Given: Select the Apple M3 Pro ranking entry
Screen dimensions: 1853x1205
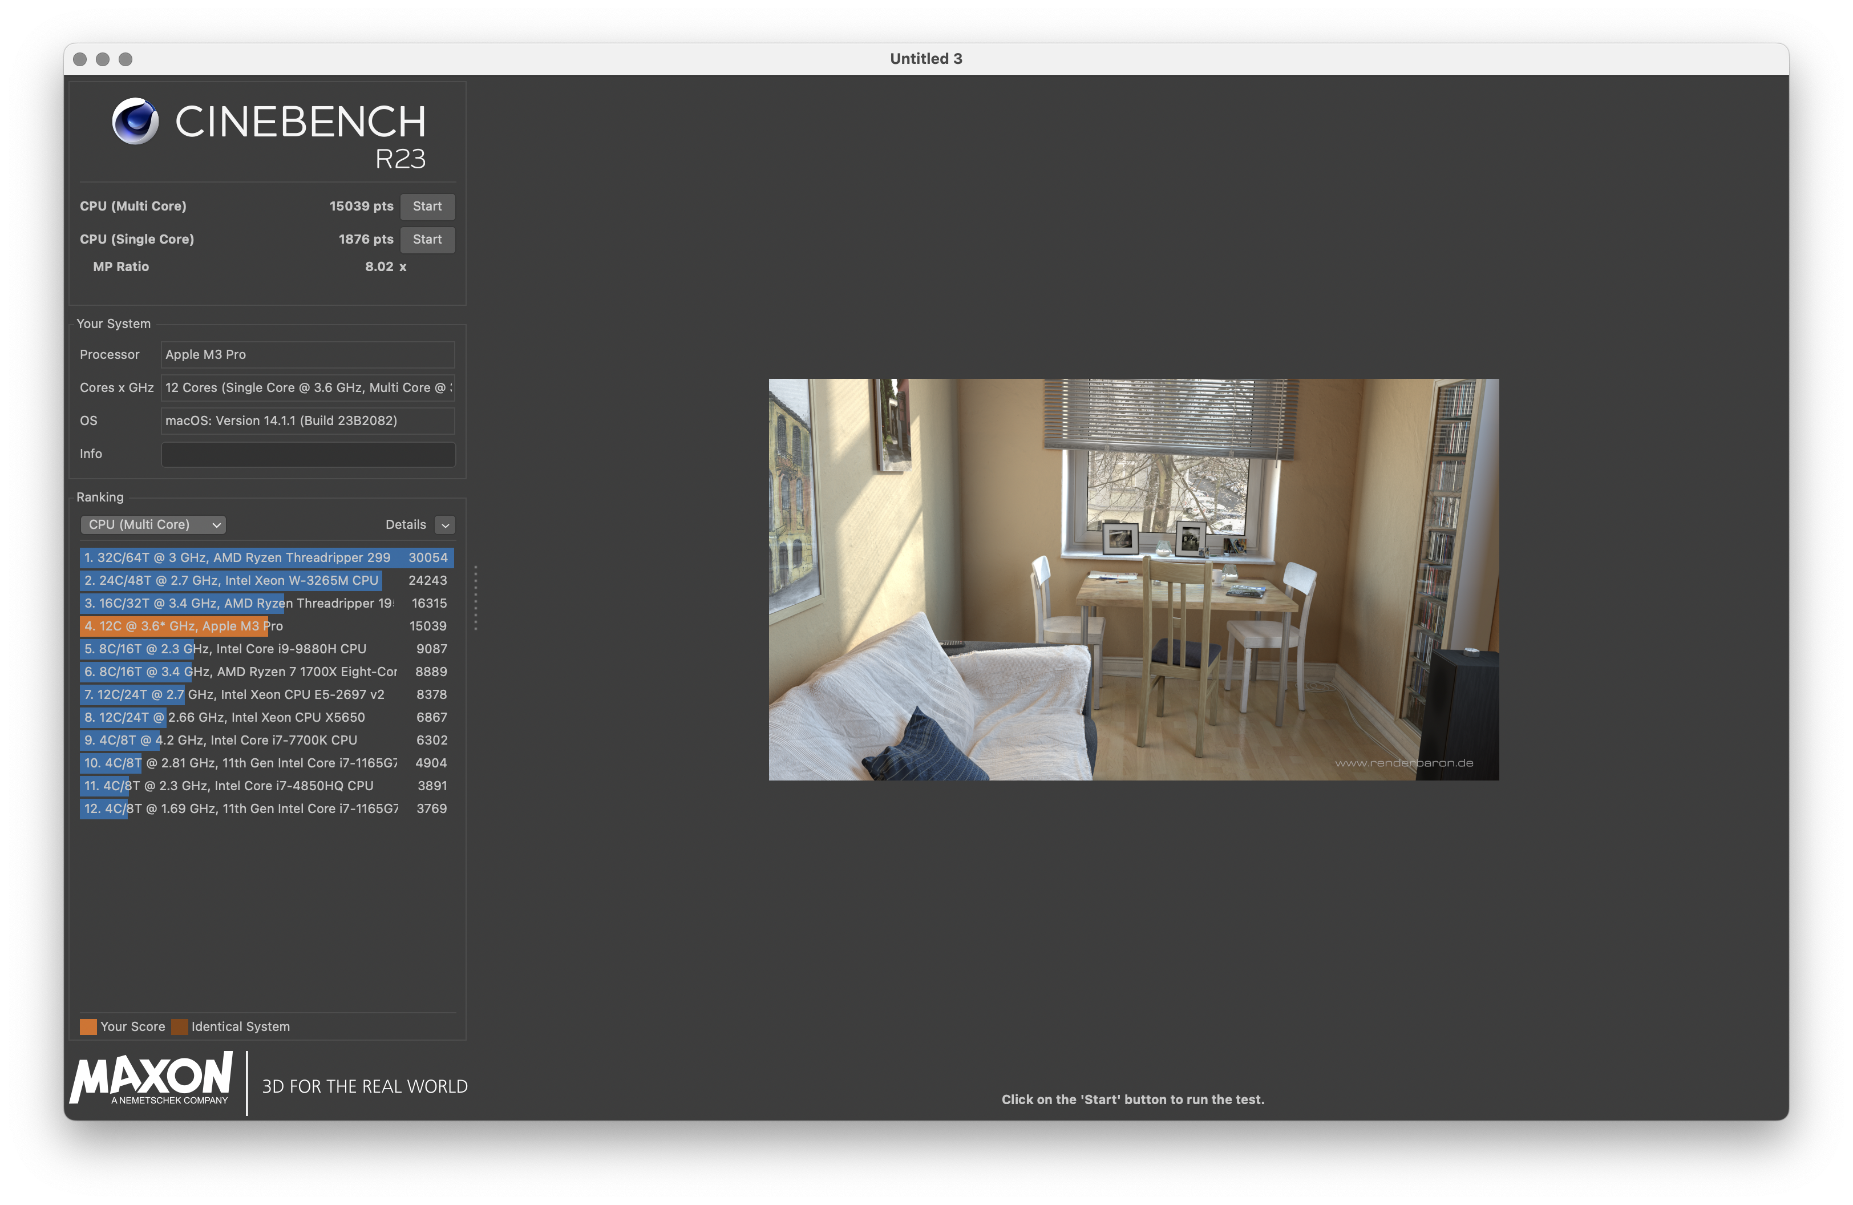Looking at the screenshot, I should click(x=265, y=626).
